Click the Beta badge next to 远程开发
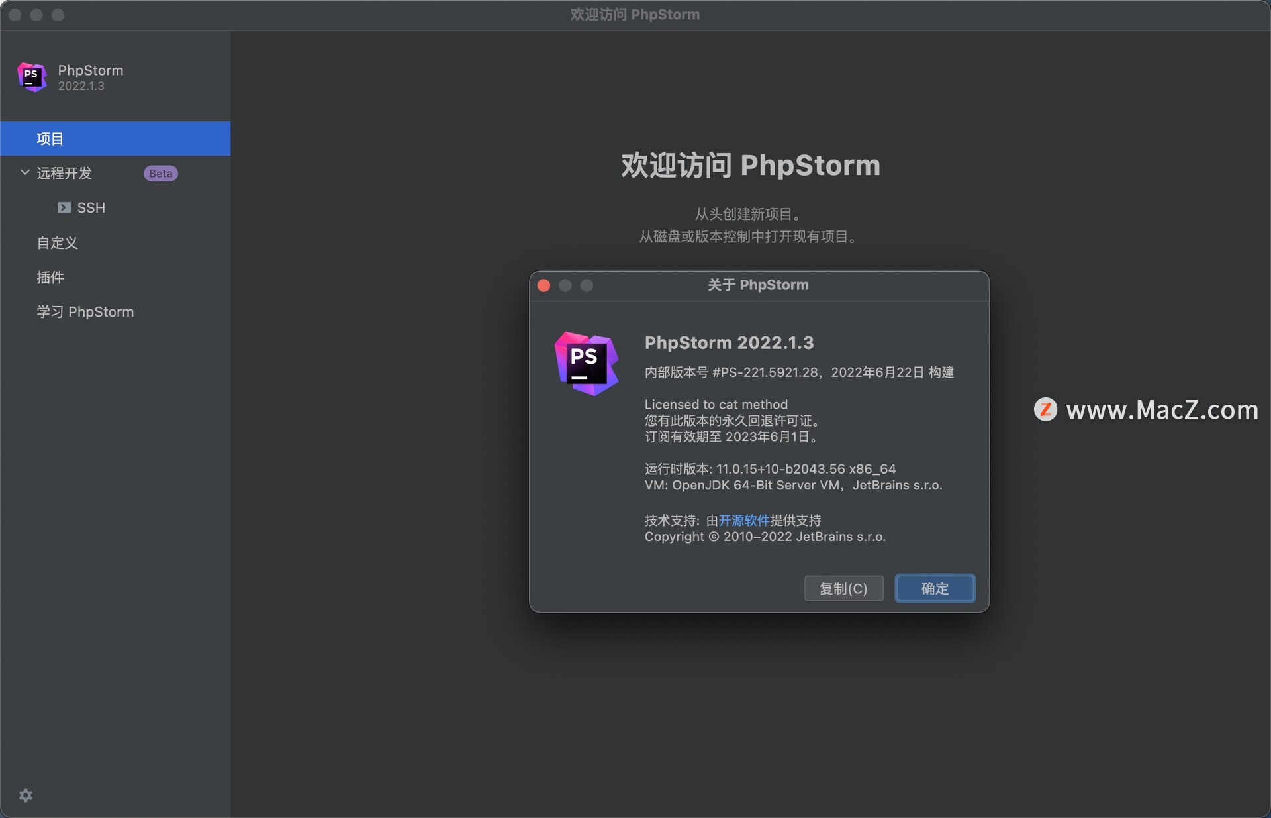 pyautogui.click(x=161, y=173)
